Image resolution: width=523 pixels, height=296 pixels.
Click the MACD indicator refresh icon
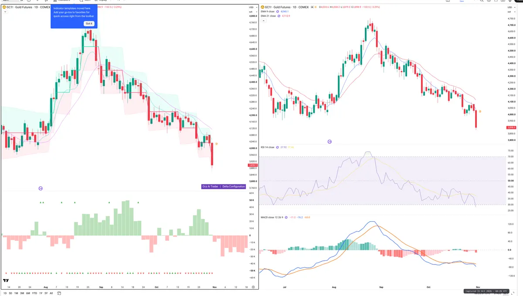(286, 217)
